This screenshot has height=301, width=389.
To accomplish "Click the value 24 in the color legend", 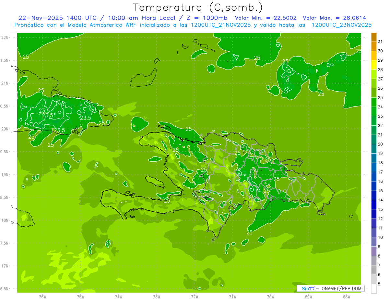I will point(380,107).
